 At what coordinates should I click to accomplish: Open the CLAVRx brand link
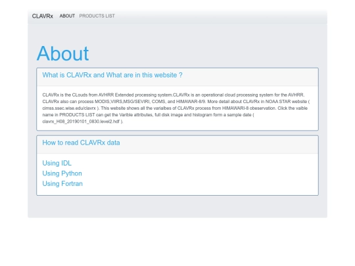tap(42, 16)
